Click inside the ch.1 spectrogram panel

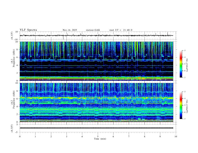click(96, 61)
